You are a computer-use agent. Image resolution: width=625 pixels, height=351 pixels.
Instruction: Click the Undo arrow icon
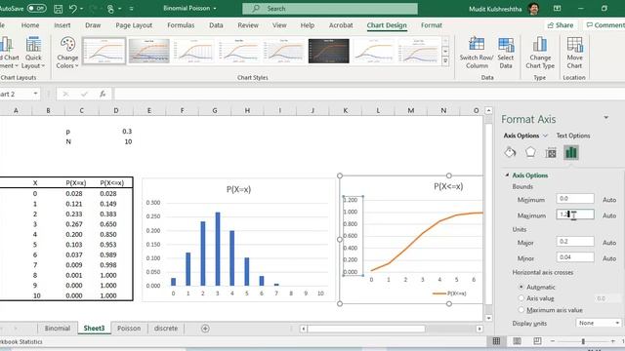point(72,9)
